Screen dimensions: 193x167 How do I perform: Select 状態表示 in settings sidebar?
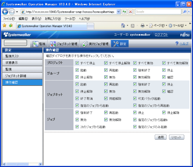pos(23,63)
